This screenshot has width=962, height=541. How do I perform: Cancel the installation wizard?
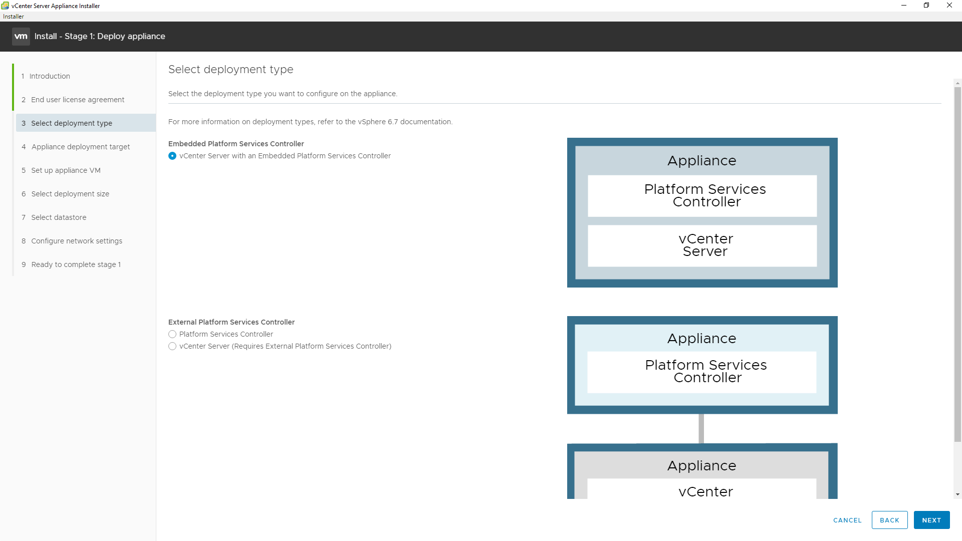point(847,520)
